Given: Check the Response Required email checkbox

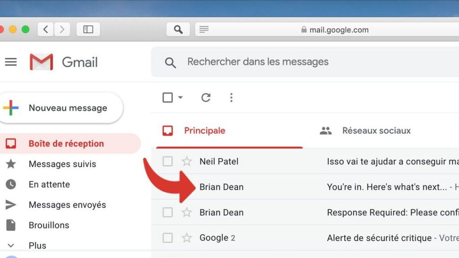Looking at the screenshot, I should (x=168, y=212).
